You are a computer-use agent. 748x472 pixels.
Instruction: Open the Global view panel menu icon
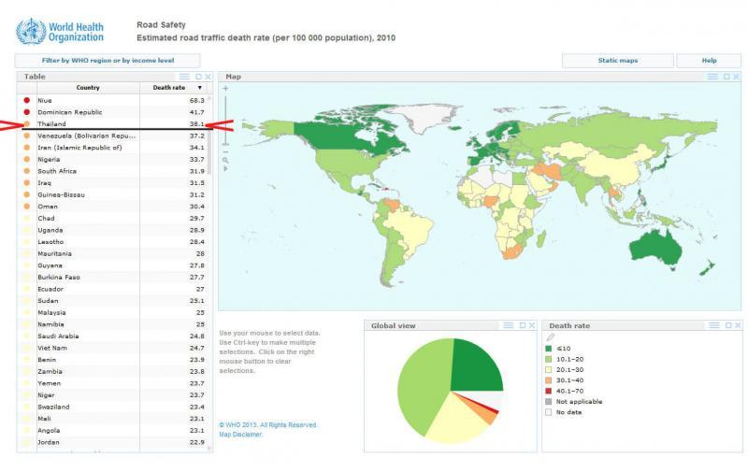[x=509, y=325]
